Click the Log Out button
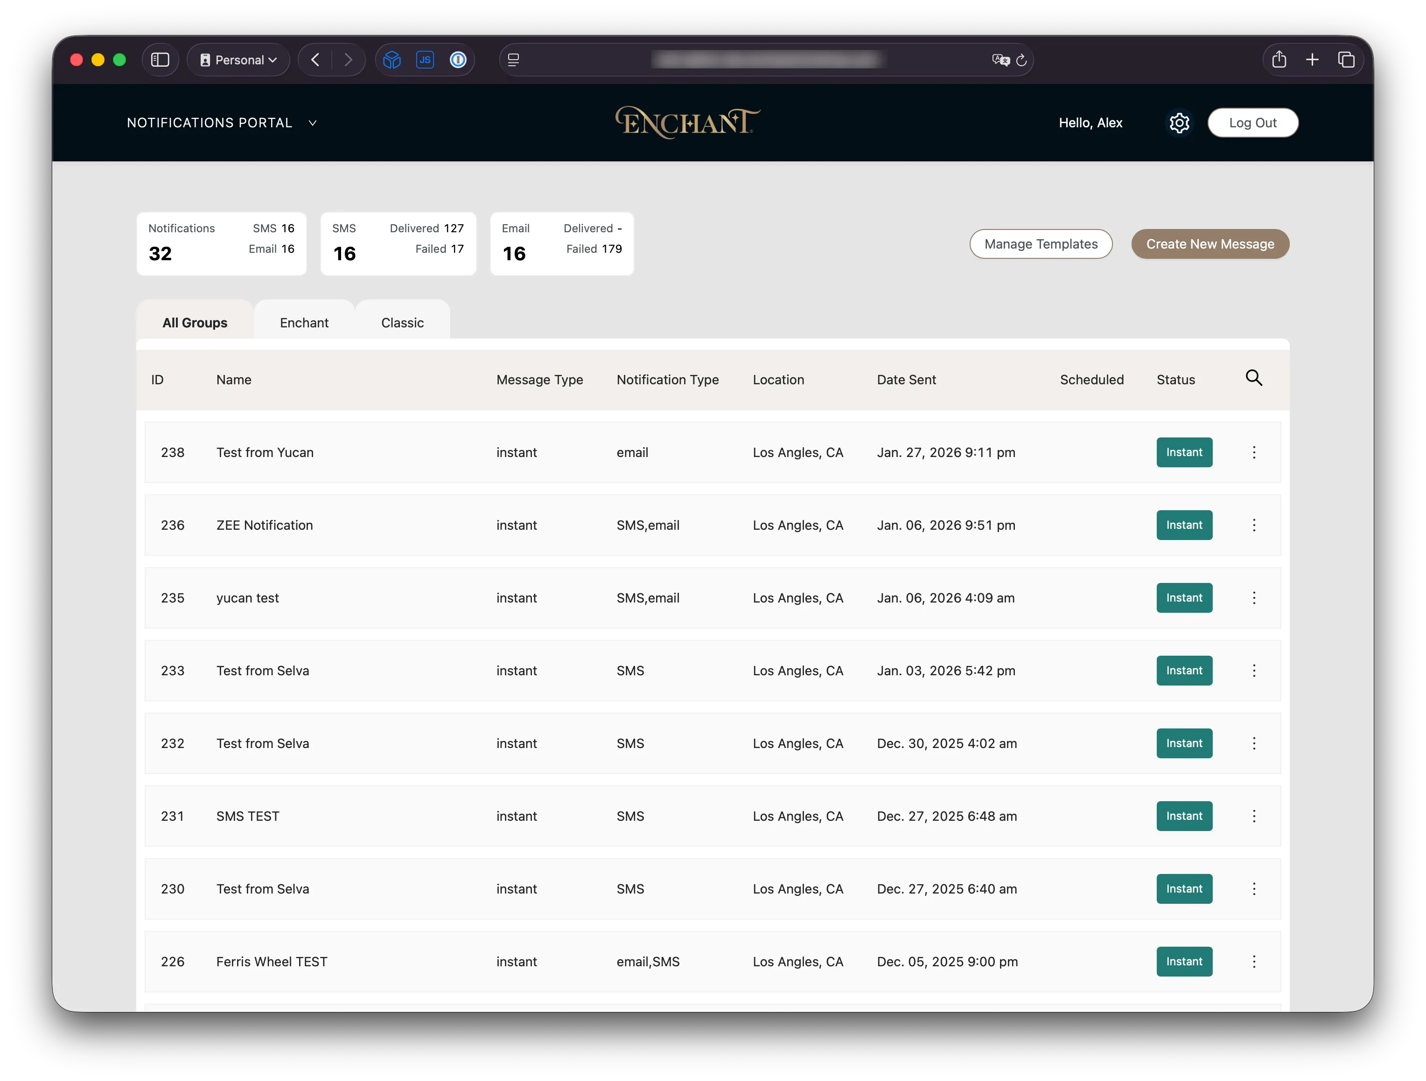 pos(1252,122)
